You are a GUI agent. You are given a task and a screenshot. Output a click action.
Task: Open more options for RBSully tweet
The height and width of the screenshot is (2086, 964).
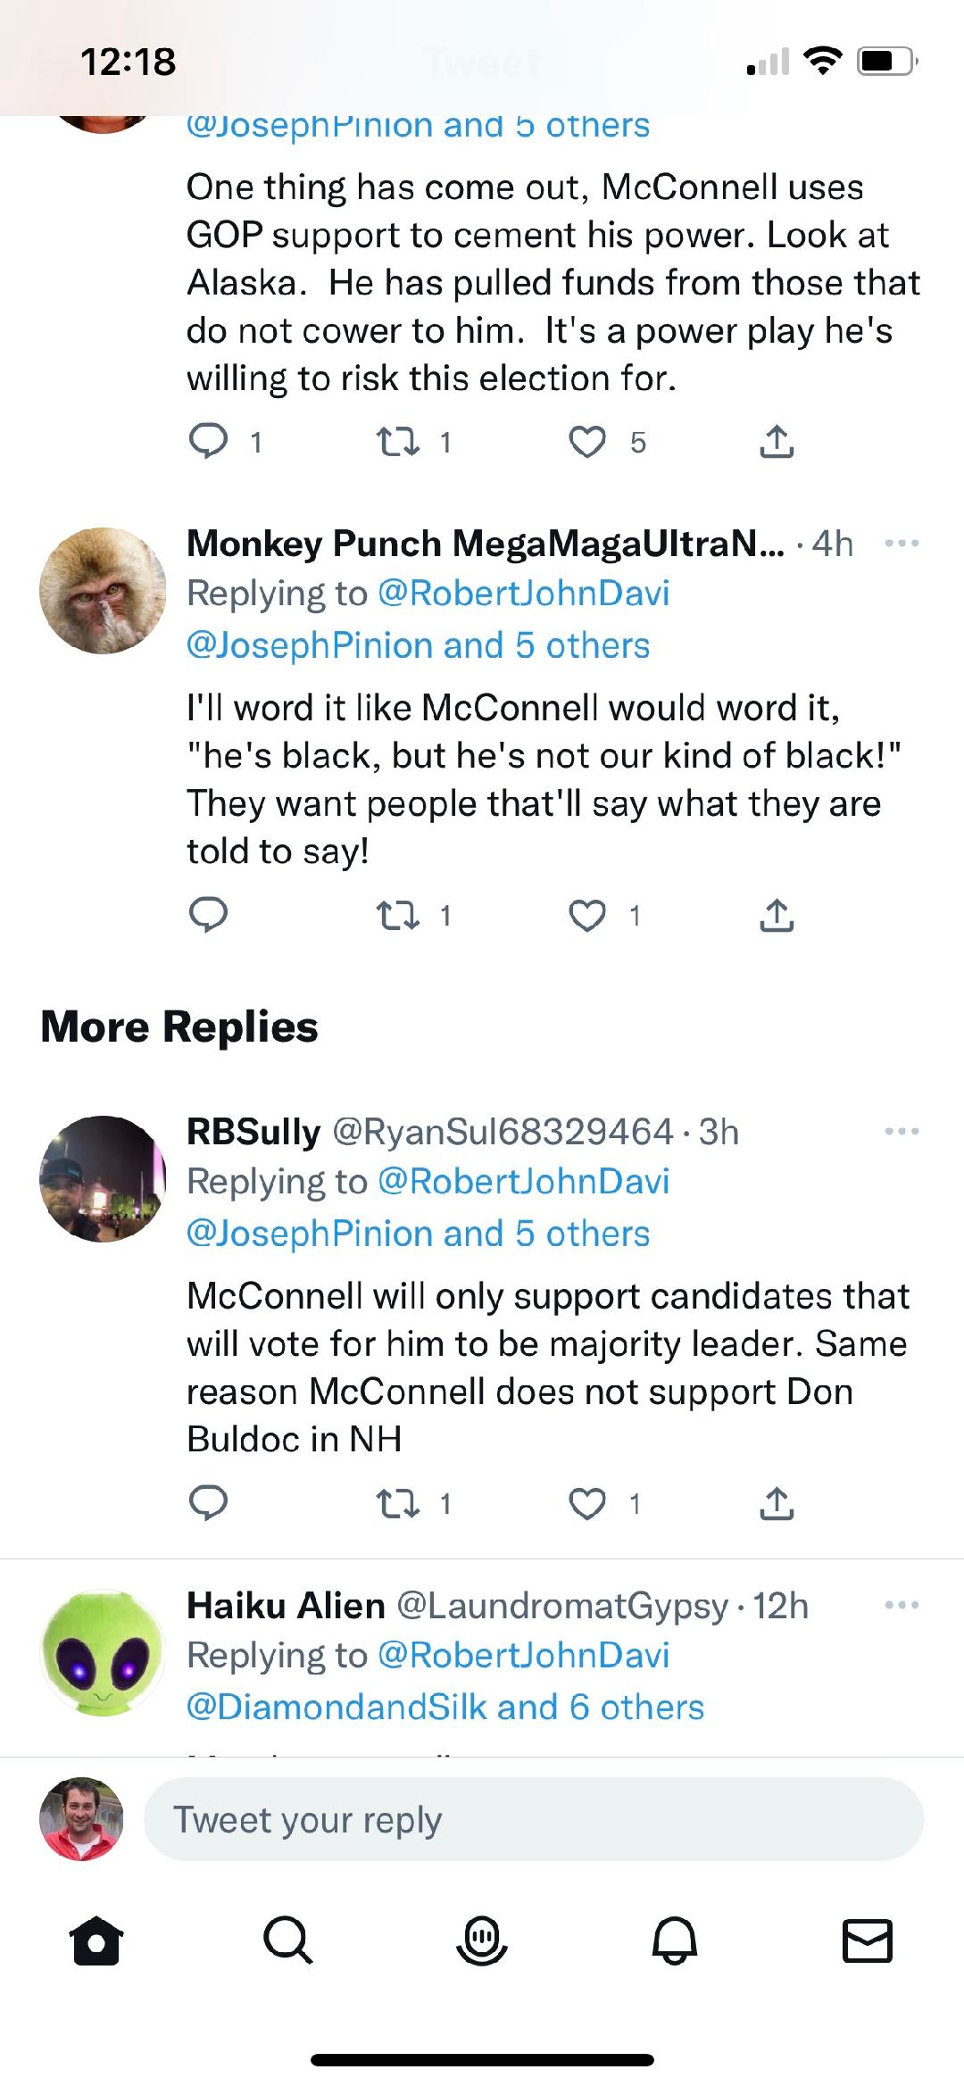[902, 1132]
